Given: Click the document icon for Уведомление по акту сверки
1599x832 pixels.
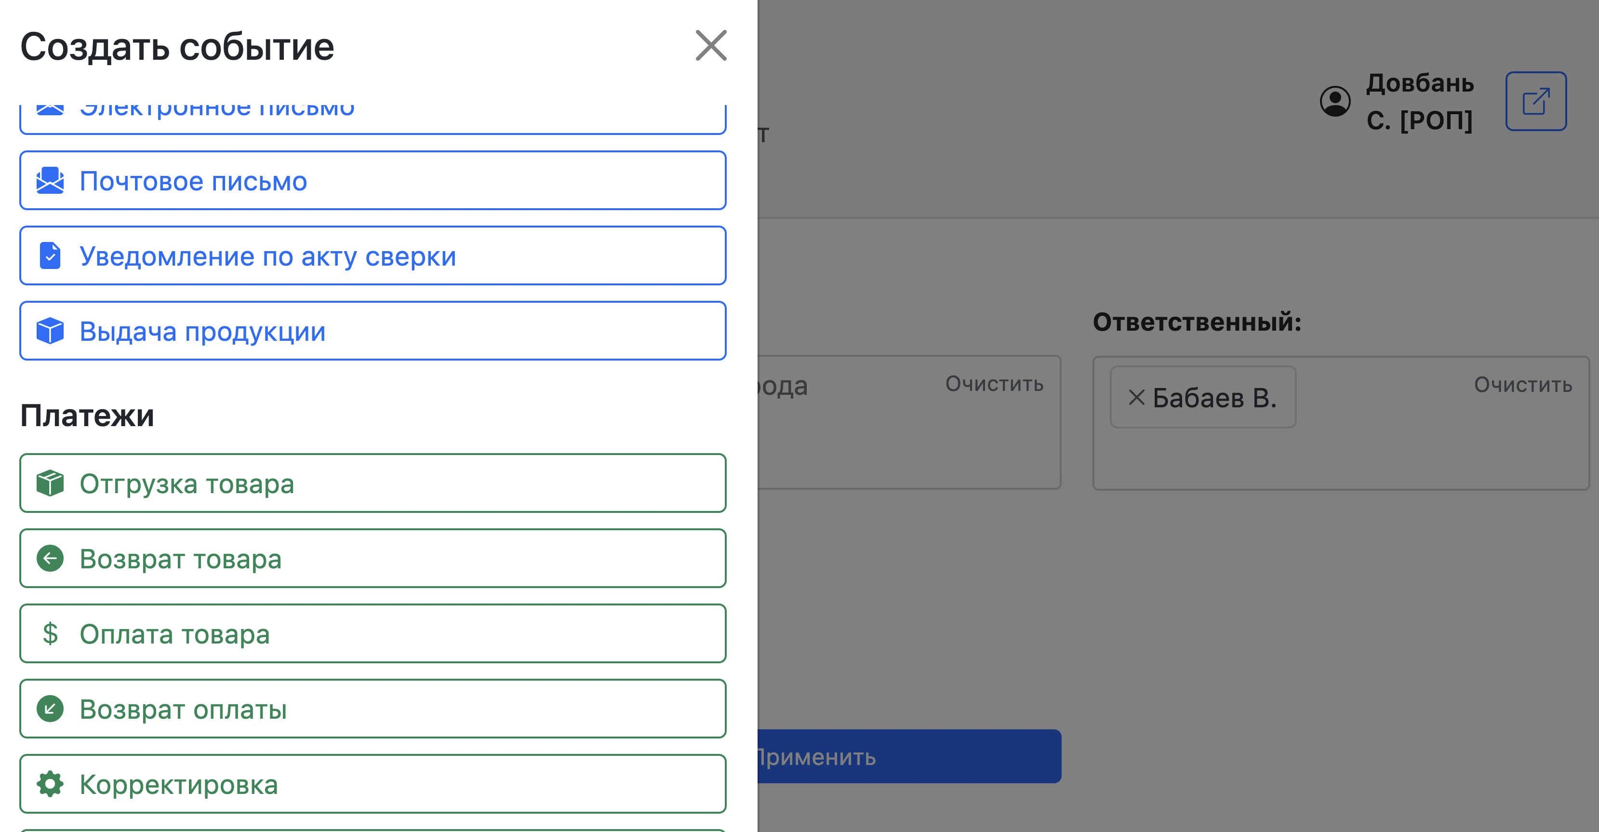Looking at the screenshot, I should point(50,256).
